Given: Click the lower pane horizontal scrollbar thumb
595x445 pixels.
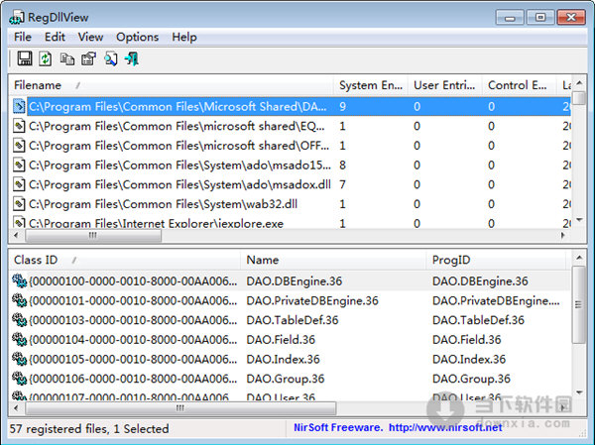Looking at the screenshot, I should (180, 408).
